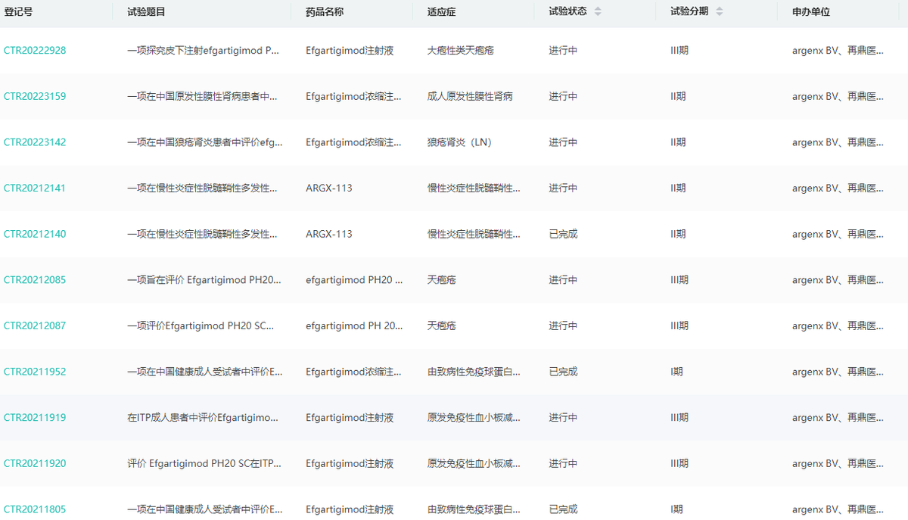
Task: Select title '一项在中国原发性膜性肾病患者中...'
Action: (202, 96)
